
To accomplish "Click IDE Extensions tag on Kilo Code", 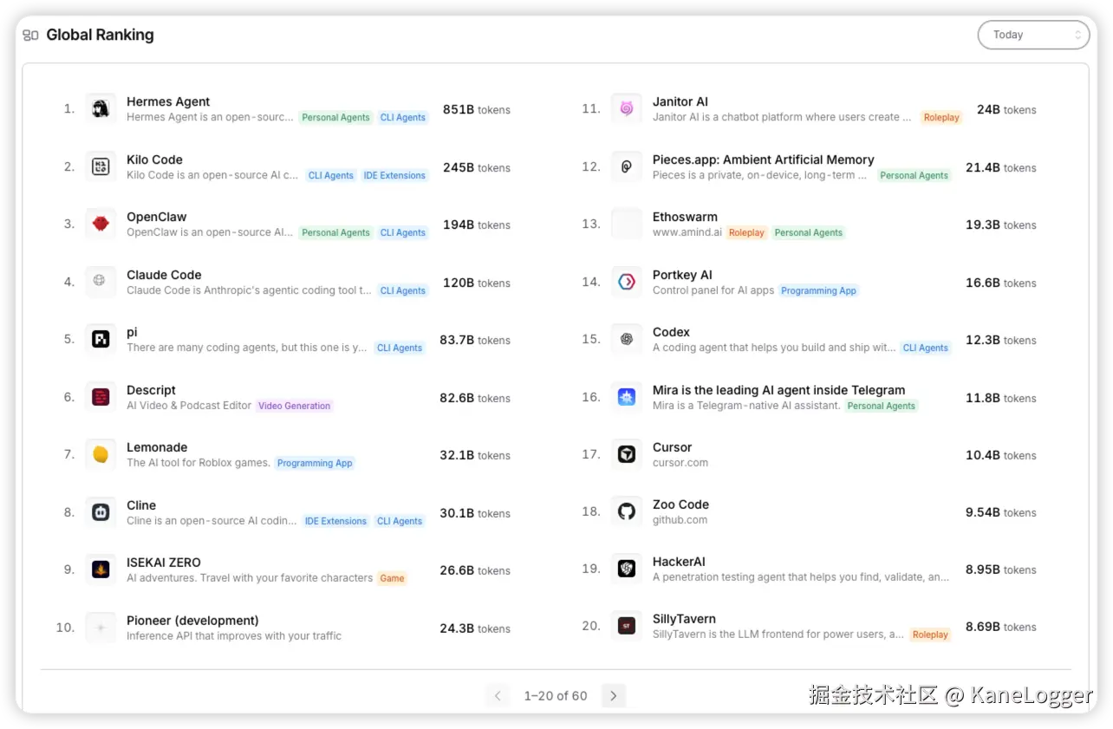I will click(x=394, y=175).
